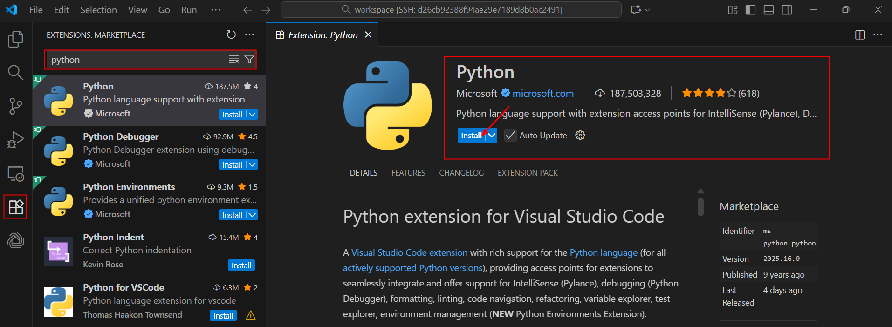Open install dropdown for Python Debugger
Image resolution: width=892 pixels, height=327 pixels.
click(x=252, y=165)
